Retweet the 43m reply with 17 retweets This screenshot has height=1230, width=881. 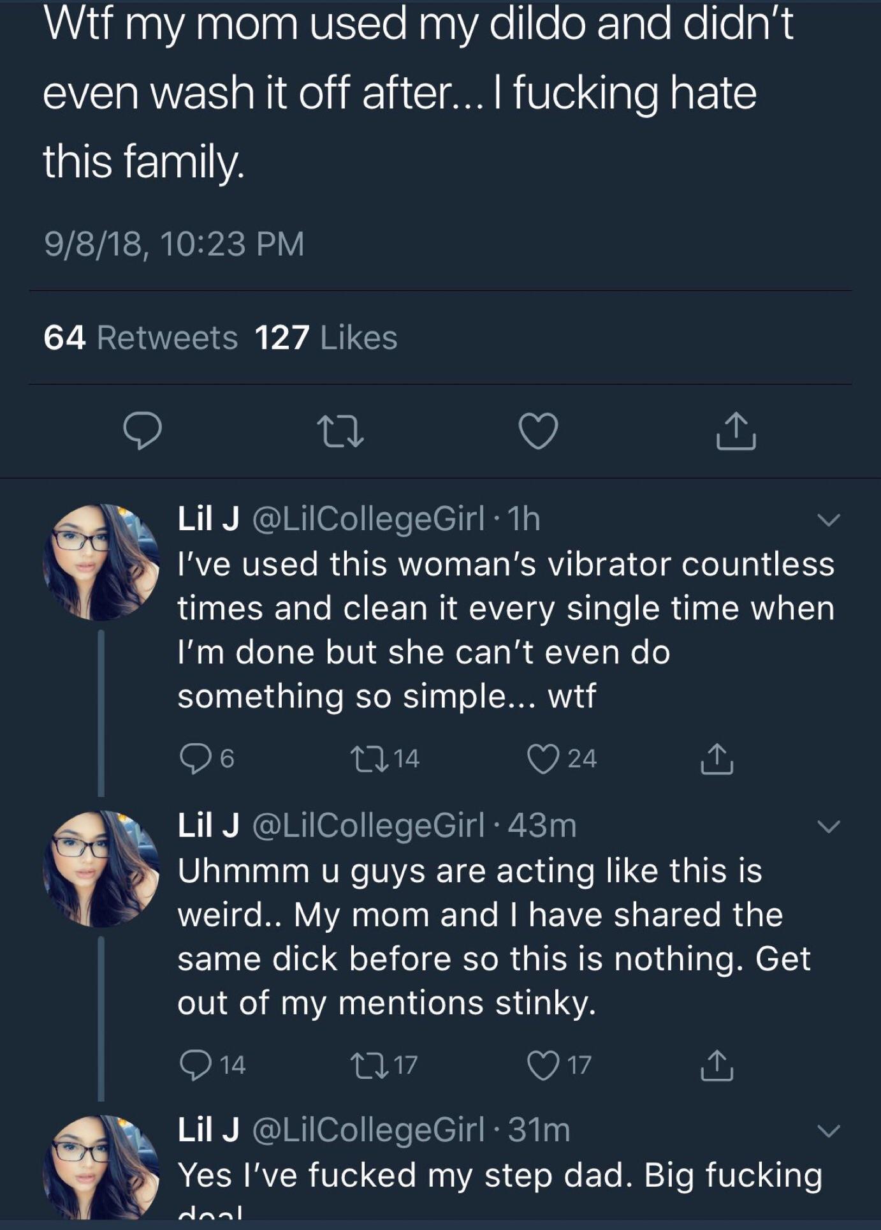coord(364,1064)
